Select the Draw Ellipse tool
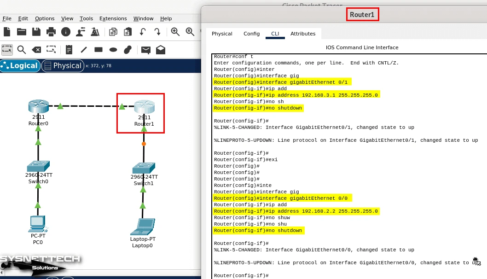Viewport: 487px width, 279px height. 113,50
